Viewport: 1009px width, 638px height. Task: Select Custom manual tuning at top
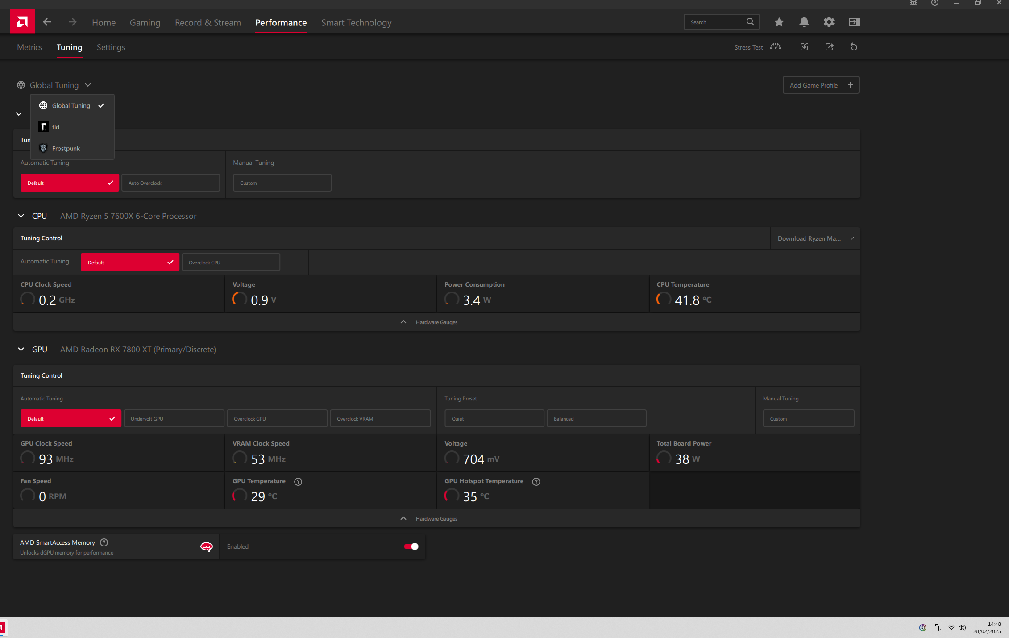[282, 183]
